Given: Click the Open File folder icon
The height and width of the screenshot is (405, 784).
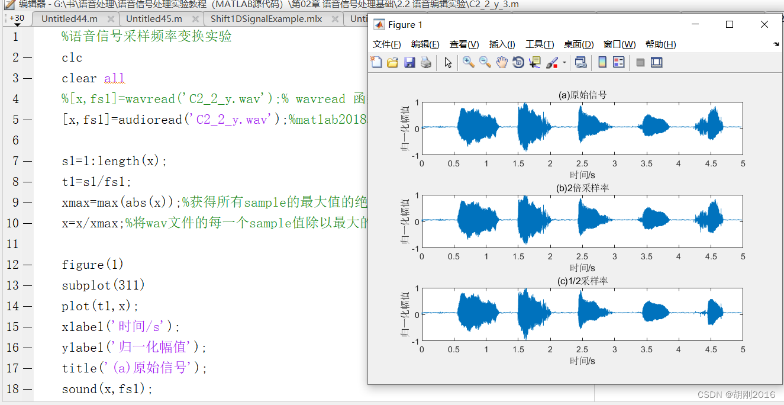Looking at the screenshot, I should (x=392, y=62).
